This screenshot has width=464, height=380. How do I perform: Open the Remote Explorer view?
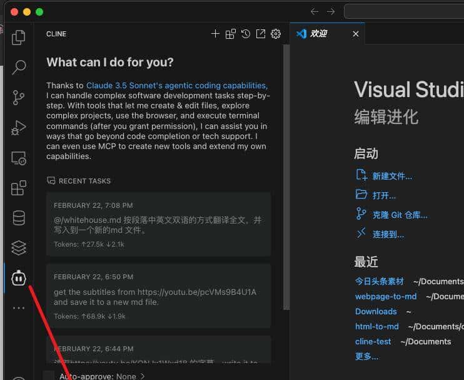[x=19, y=158]
